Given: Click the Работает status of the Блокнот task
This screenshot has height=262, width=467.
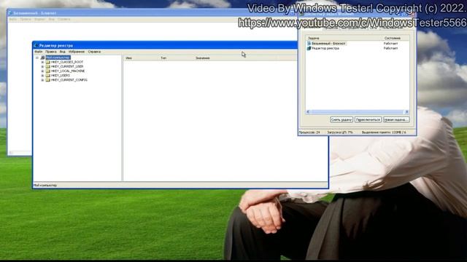Looking at the screenshot, I should pos(391,44).
